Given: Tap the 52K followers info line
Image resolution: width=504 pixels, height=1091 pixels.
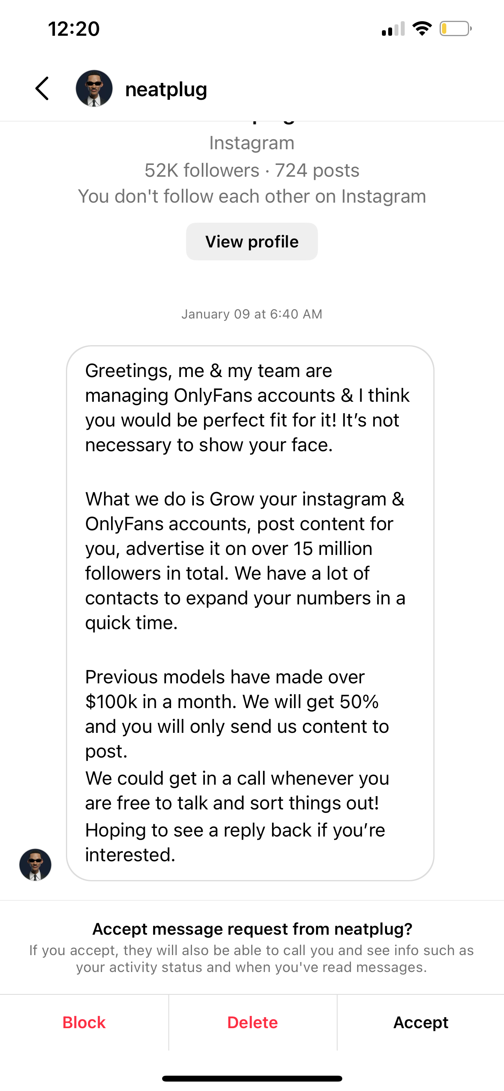Looking at the screenshot, I should [x=252, y=170].
